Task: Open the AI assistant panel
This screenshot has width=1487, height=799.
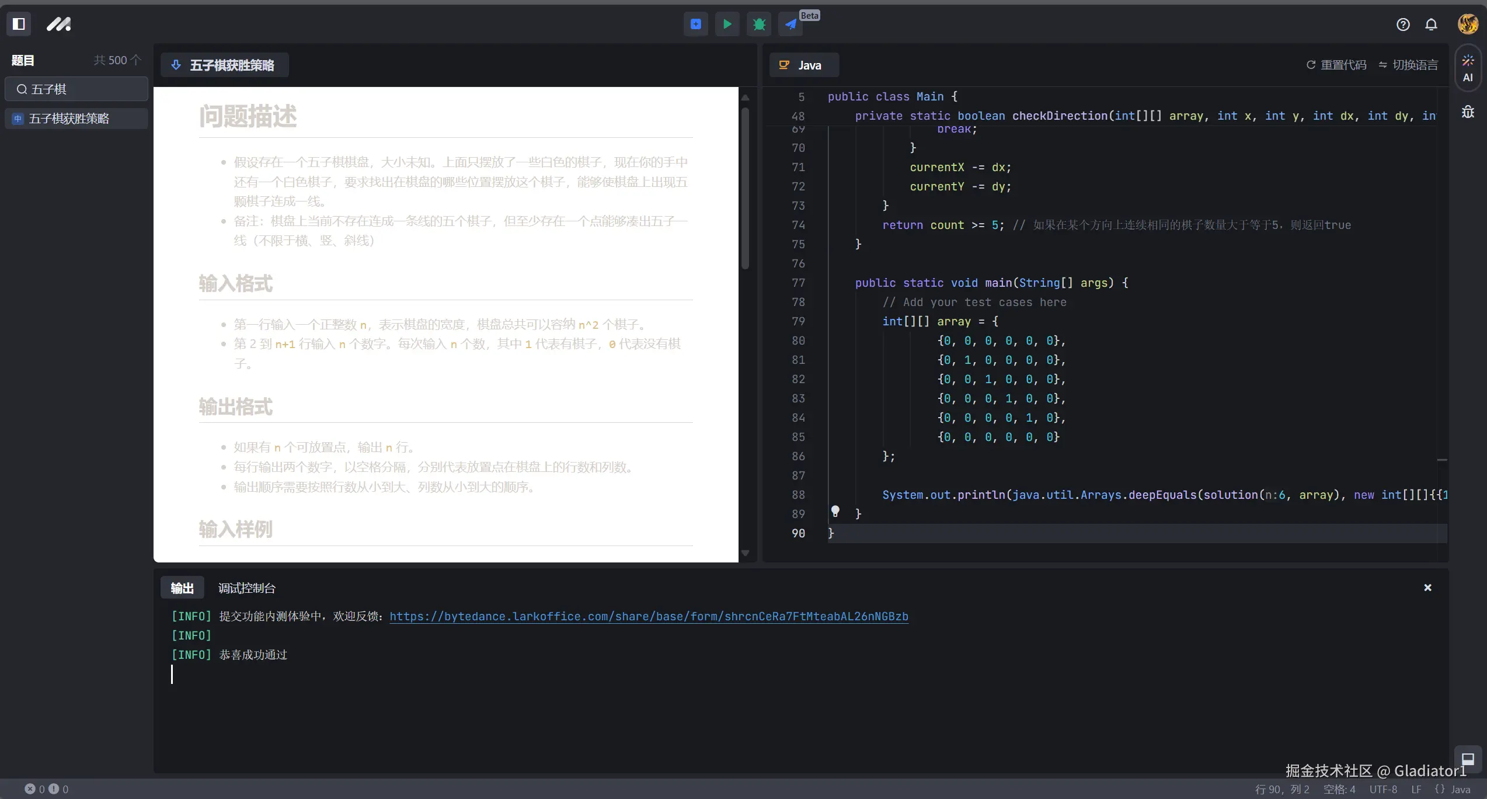Action: pos(1467,68)
